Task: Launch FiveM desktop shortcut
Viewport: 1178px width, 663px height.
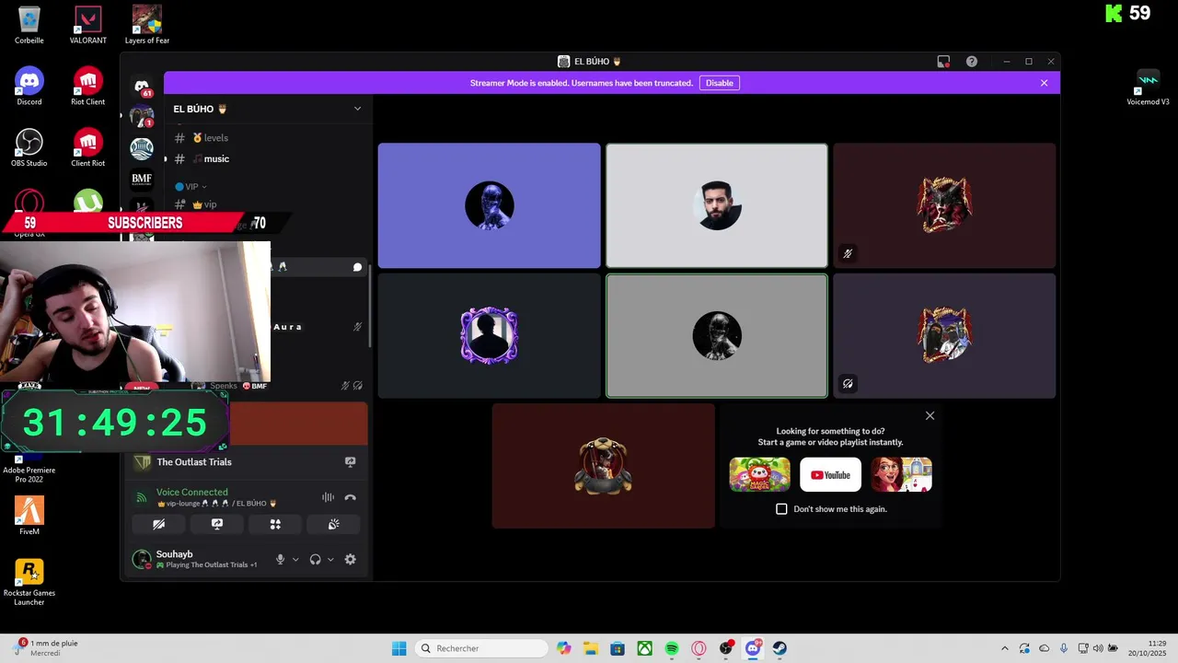Action: tap(29, 516)
